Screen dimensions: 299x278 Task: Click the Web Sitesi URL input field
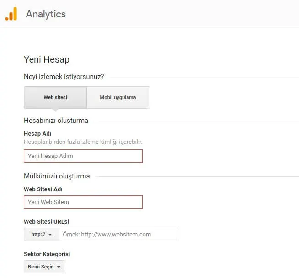pos(118,234)
